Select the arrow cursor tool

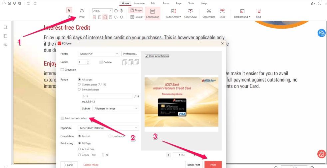point(69,10)
